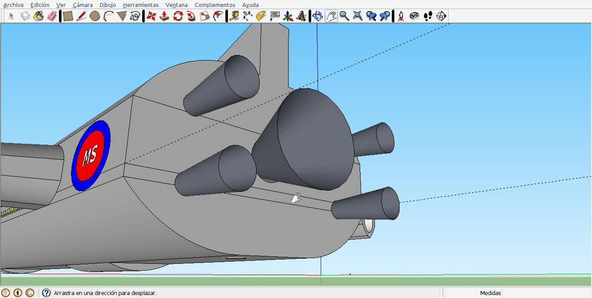Choose the Protractor tool
The height and width of the screenshot is (298, 592).
coord(261,16)
